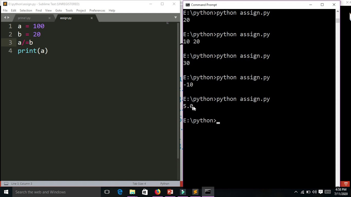
Task: Click the -10 output in Command Prompt
Action: 188,85
